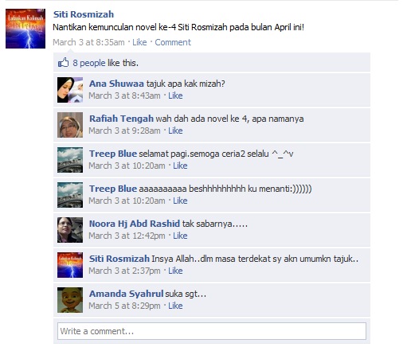Viewport: 411px width, 347px height.
Task: Open Noora Hj Abd Rashid's avatar
Action: point(70,230)
